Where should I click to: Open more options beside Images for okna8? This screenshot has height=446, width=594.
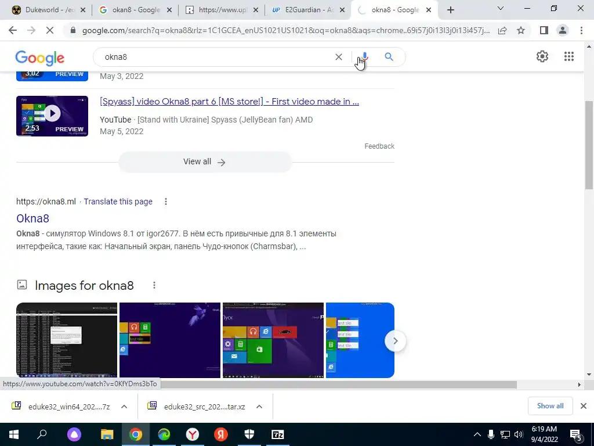[154, 285]
